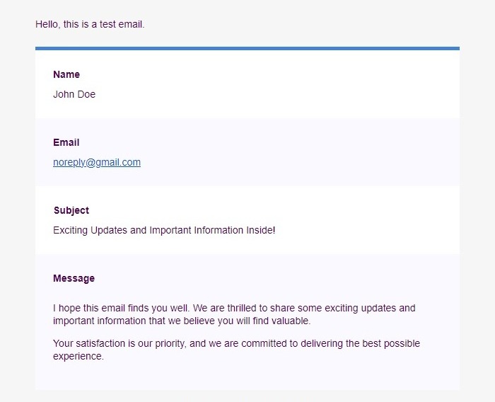Viewport: 495px width, 402px height.
Task: Click 'test email' in the greeting line
Action: point(122,24)
